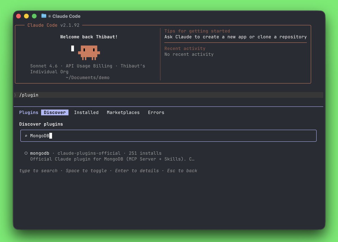Viewport: 338px width, 242px height.
Task: Click the Claude pixel mascot icon
Action: coord(89,53)
